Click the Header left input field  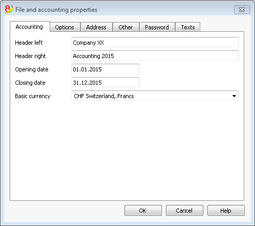coord(155,42)
